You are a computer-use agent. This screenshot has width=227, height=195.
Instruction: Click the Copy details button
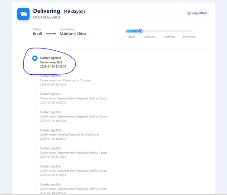[x=197, y=13]
